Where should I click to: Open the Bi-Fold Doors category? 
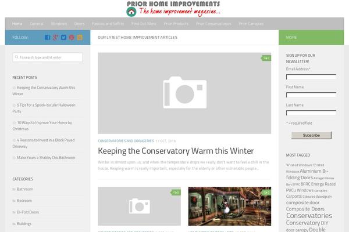tap(28, 212)
